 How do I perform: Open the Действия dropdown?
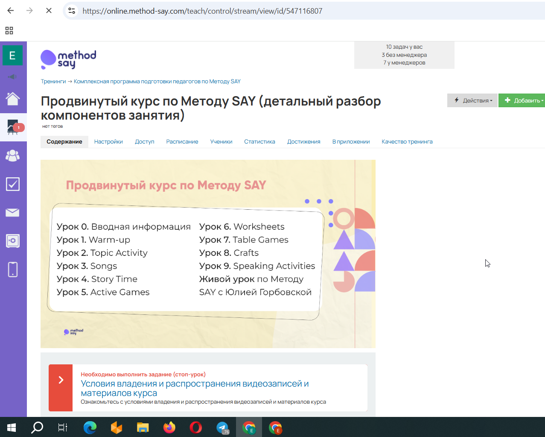(472, 100)
